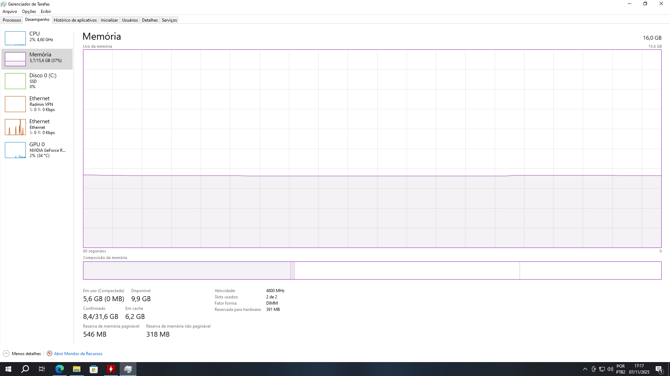Open the Arquivo menu

[x=10, y=11]
